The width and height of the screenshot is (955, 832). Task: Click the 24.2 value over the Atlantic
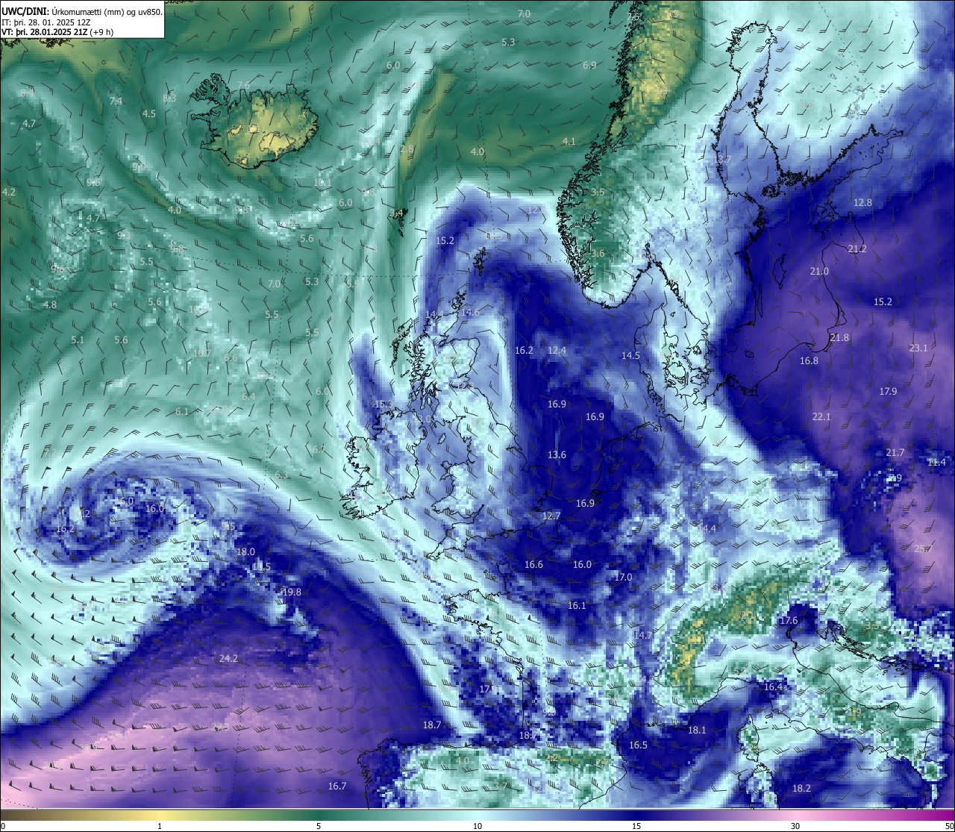(228, 658)
